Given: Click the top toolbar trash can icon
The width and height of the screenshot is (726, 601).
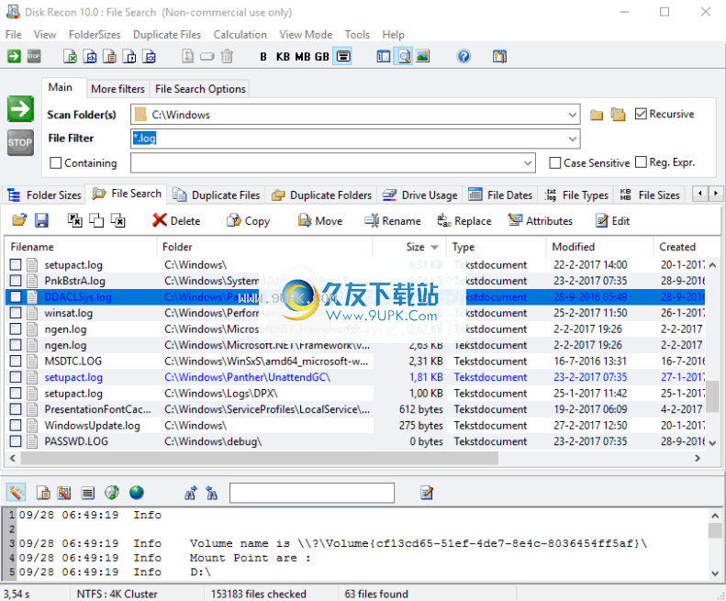Looking at the screenshot, I should pyautogui.click(x=227, y=57).
